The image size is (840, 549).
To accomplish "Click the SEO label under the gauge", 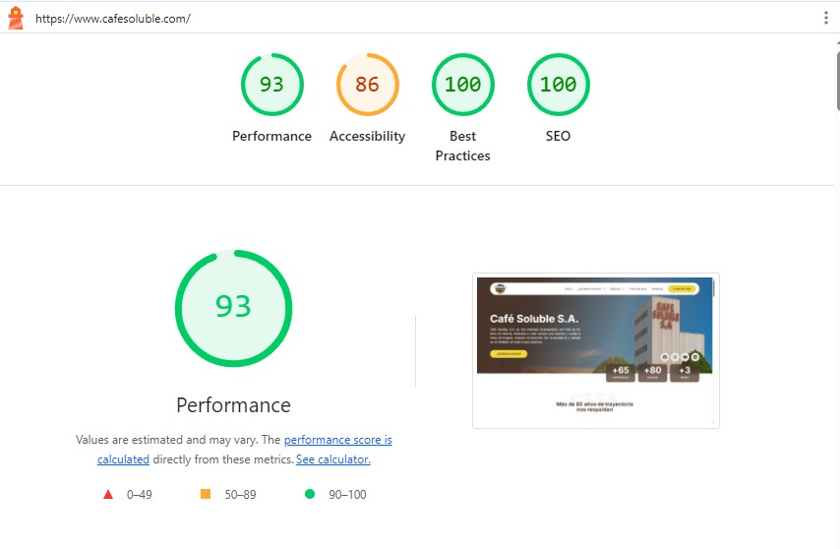I will pyautogui.click(x=558, y=137).
